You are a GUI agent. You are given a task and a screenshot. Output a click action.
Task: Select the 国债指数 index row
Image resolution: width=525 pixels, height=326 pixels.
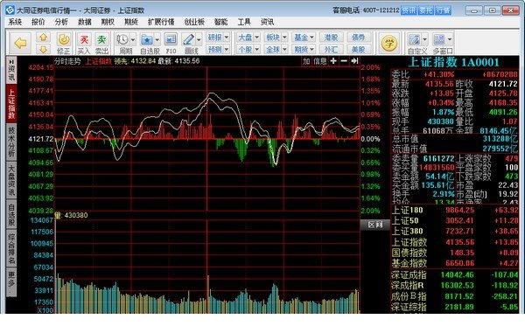pos(455,253)
